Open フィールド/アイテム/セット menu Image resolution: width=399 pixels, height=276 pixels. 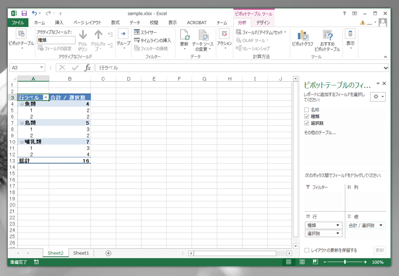point(261,32)
